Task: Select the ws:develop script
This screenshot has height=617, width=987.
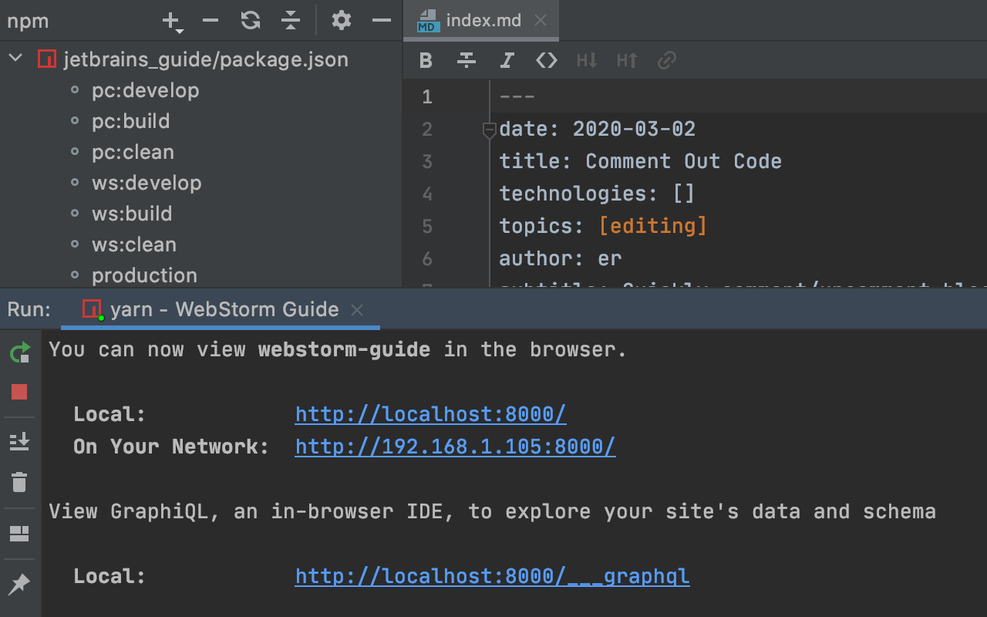Action: 147,183
